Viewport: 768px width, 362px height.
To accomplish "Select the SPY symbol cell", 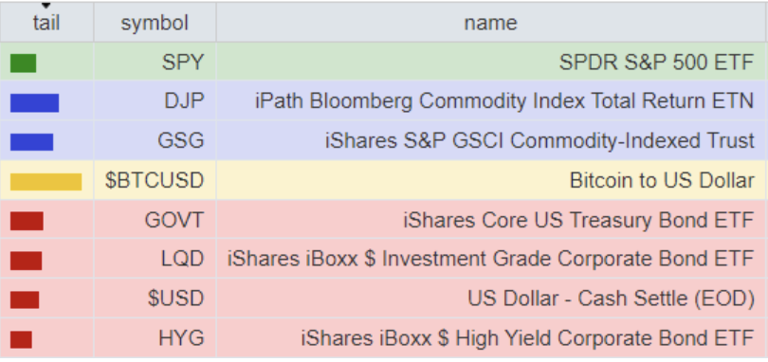I will (155, 62).
